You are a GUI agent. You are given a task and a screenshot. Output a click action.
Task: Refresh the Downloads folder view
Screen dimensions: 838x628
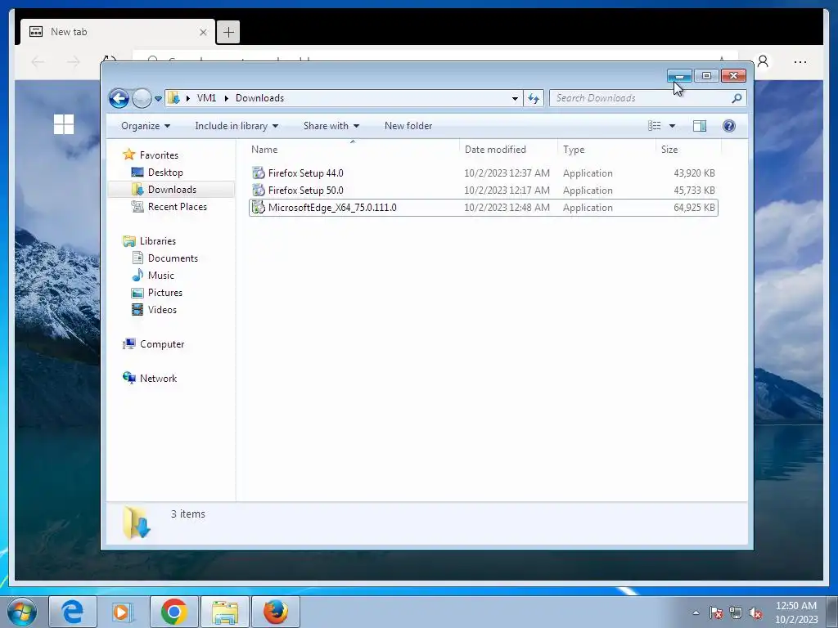tap(534, 98)
